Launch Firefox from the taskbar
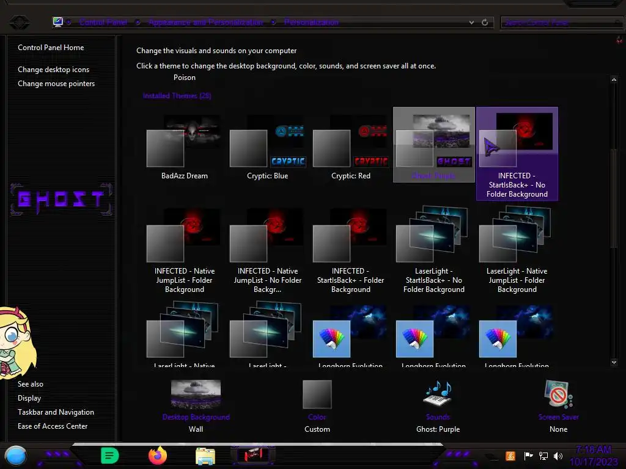 [x=157, y=456]
